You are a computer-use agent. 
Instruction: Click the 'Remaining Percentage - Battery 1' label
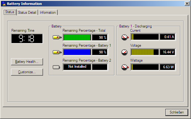(x=87, y=45)
